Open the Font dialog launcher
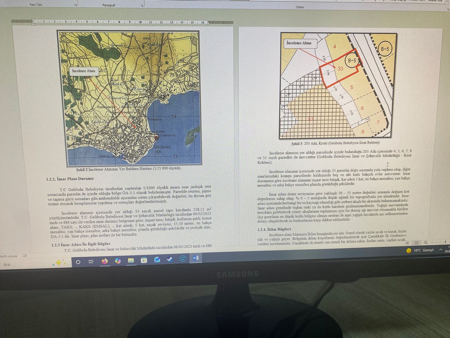The height and width of the screenshot is (338, 450). [x=75, y=5]
